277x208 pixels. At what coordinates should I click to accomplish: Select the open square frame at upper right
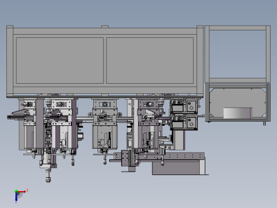click(x=238, y=54)
